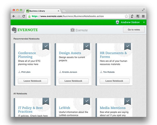Screen dimensions: 157x125
Task: Click the Evernote elephant logo
Action: (14, 30)
